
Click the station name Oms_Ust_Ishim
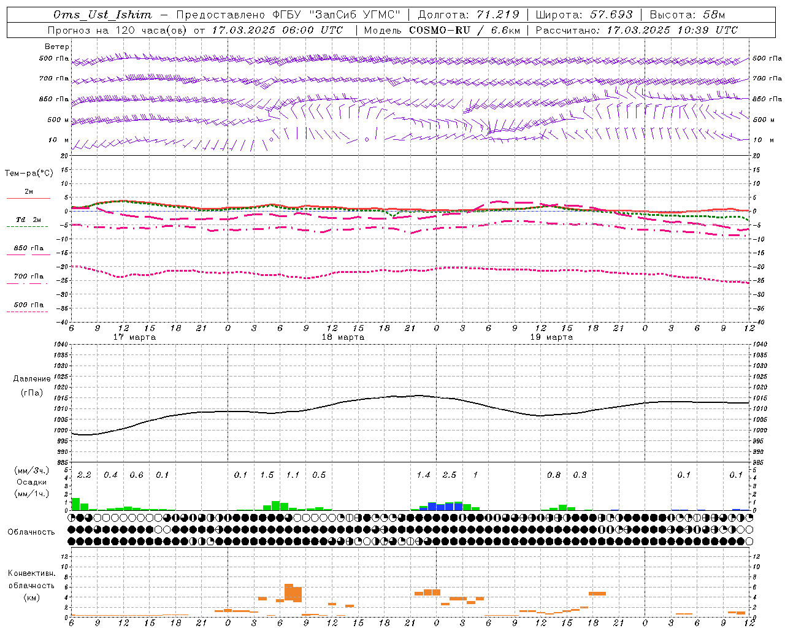[x=102, y=15]
